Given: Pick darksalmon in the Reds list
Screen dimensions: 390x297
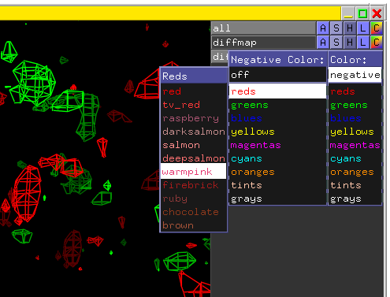Looking at the screenshot, I should [x=194, y=132].
